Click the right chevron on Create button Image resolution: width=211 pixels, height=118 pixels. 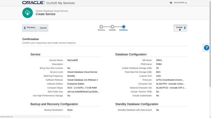(185, 28)
